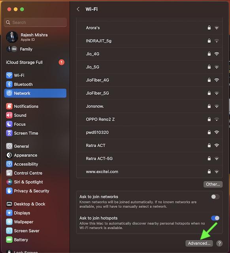The height and width of the screenshot is (253, 230).
Task: Open Bluetooth settings via its sidebar icon
Action: coord(9,84)
